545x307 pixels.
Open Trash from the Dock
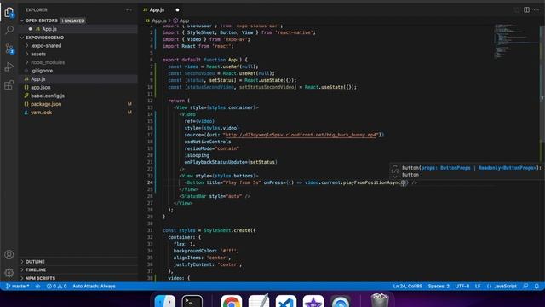[380, 300]
